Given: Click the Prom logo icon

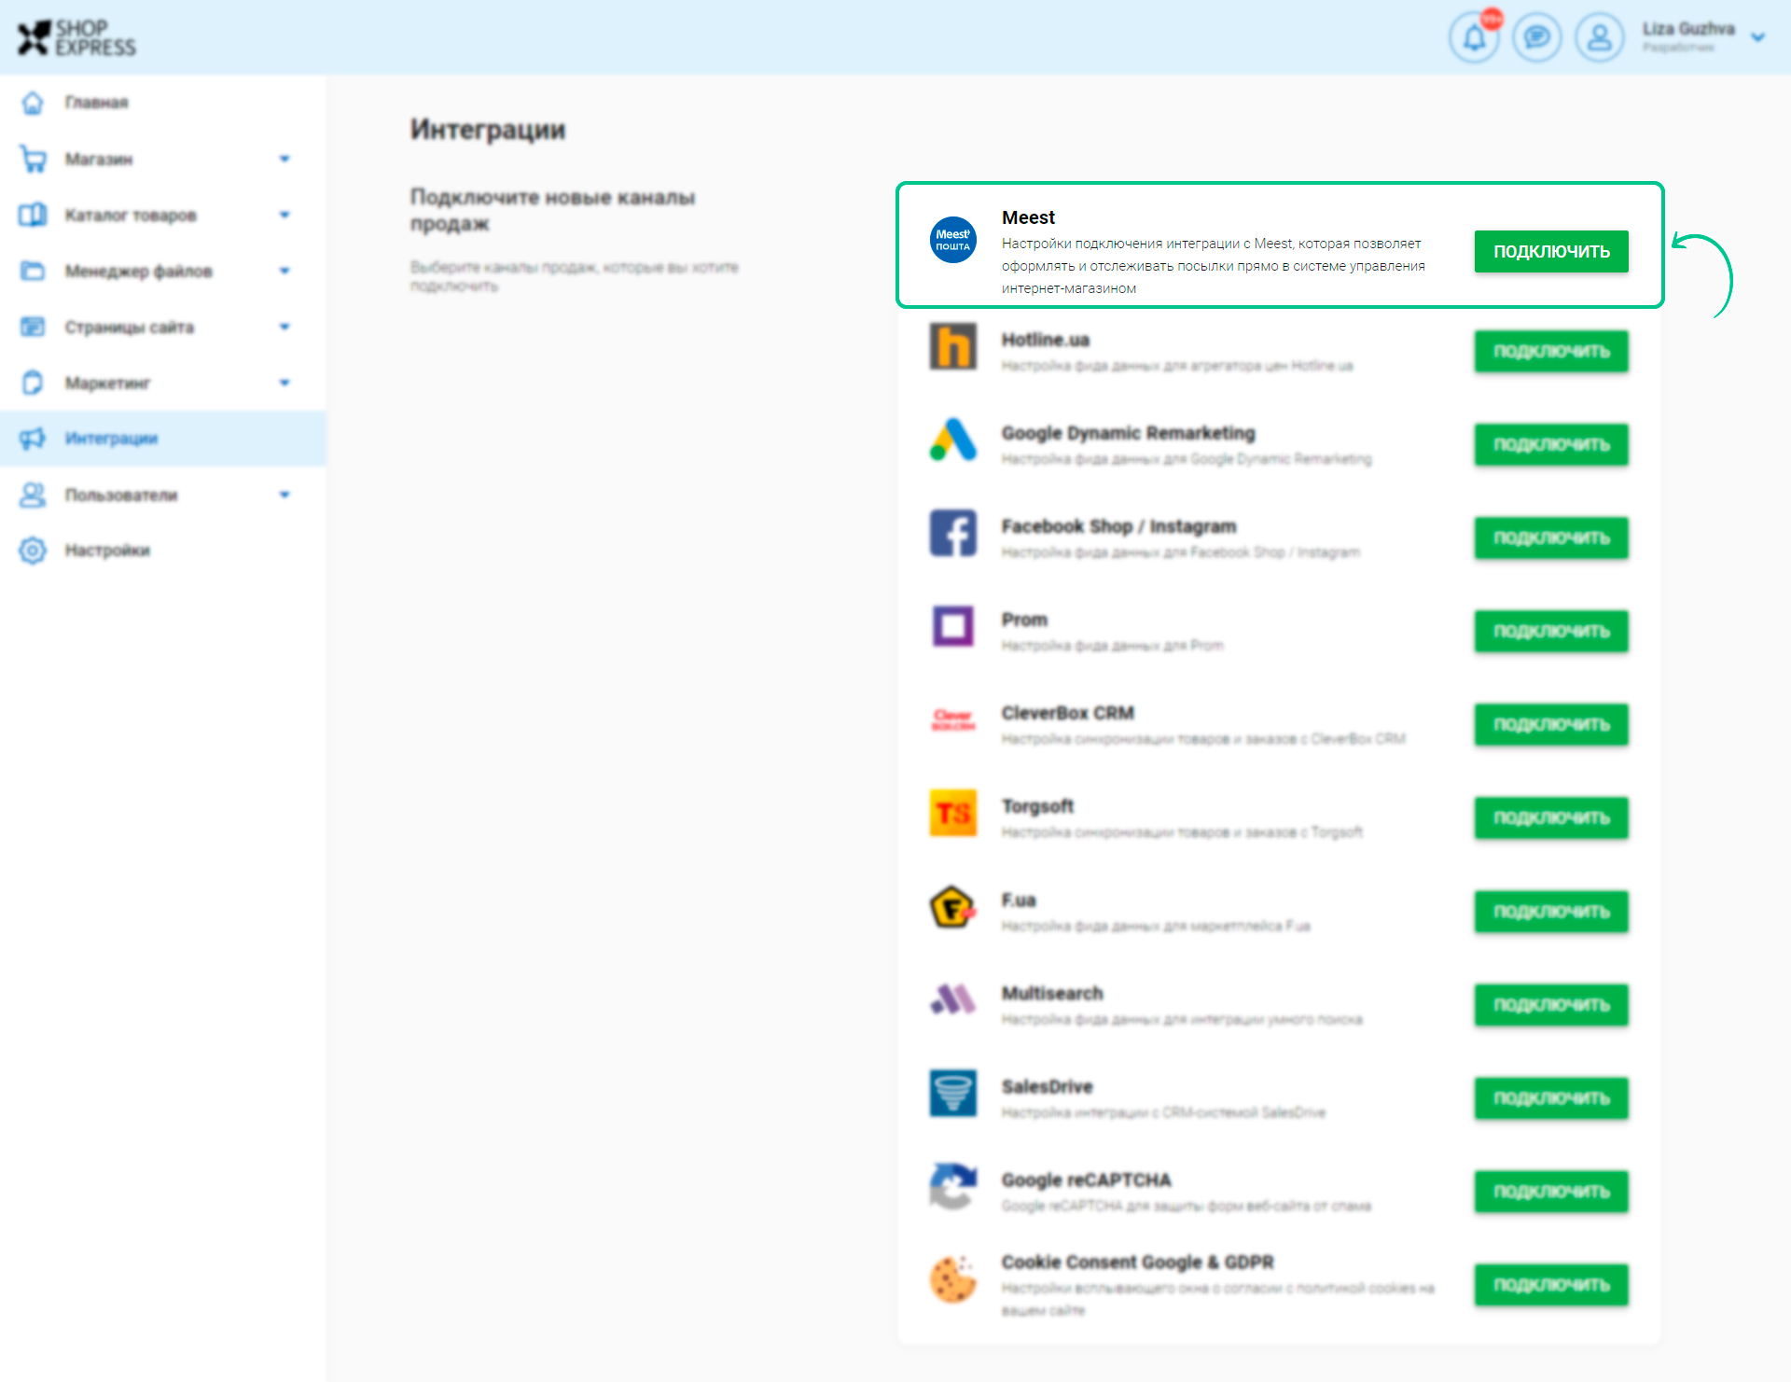Looking at the screenshot, I should [x=952, y=626].
